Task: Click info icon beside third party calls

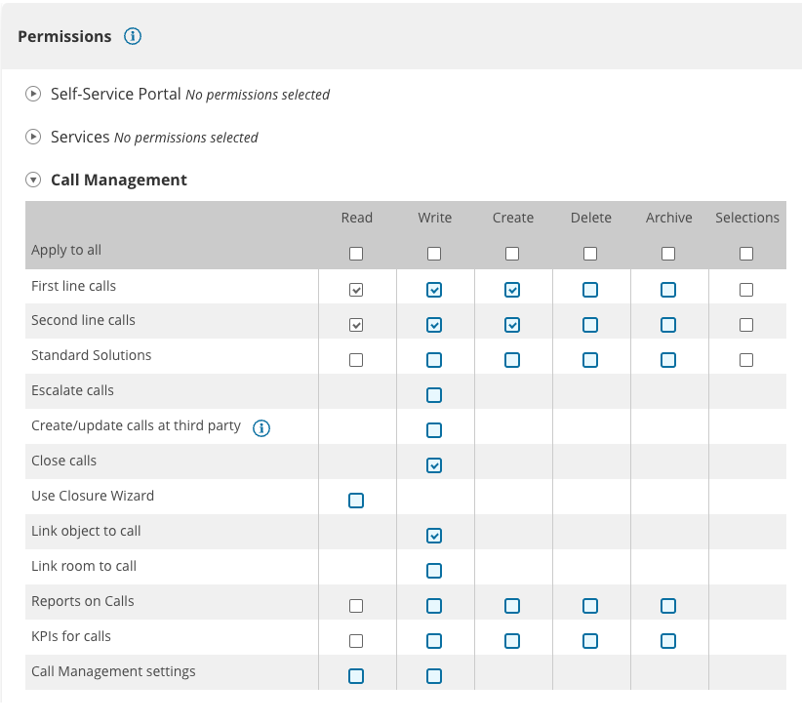Action: point(261,427)
